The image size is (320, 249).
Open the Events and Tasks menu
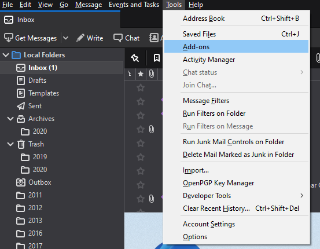[x=134, y=5]
